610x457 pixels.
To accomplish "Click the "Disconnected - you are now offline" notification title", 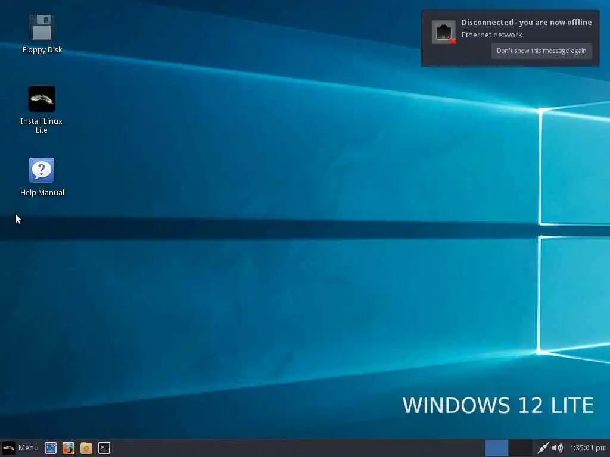I will tap(527, 23).
